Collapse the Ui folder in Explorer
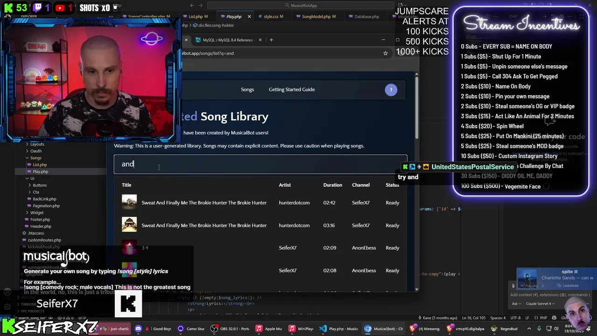Screen dimensions: 597x336 coord(32,178)
